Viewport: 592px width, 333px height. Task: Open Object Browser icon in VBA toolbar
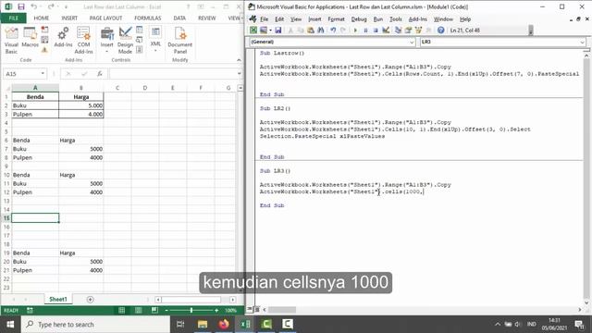[x=418, y=31]
